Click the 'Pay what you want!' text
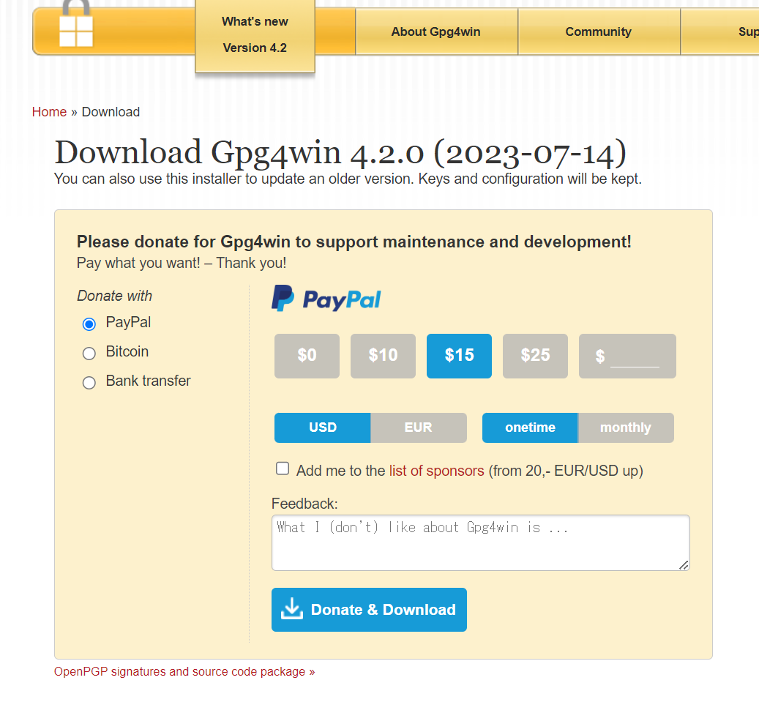 pos(138,263)
